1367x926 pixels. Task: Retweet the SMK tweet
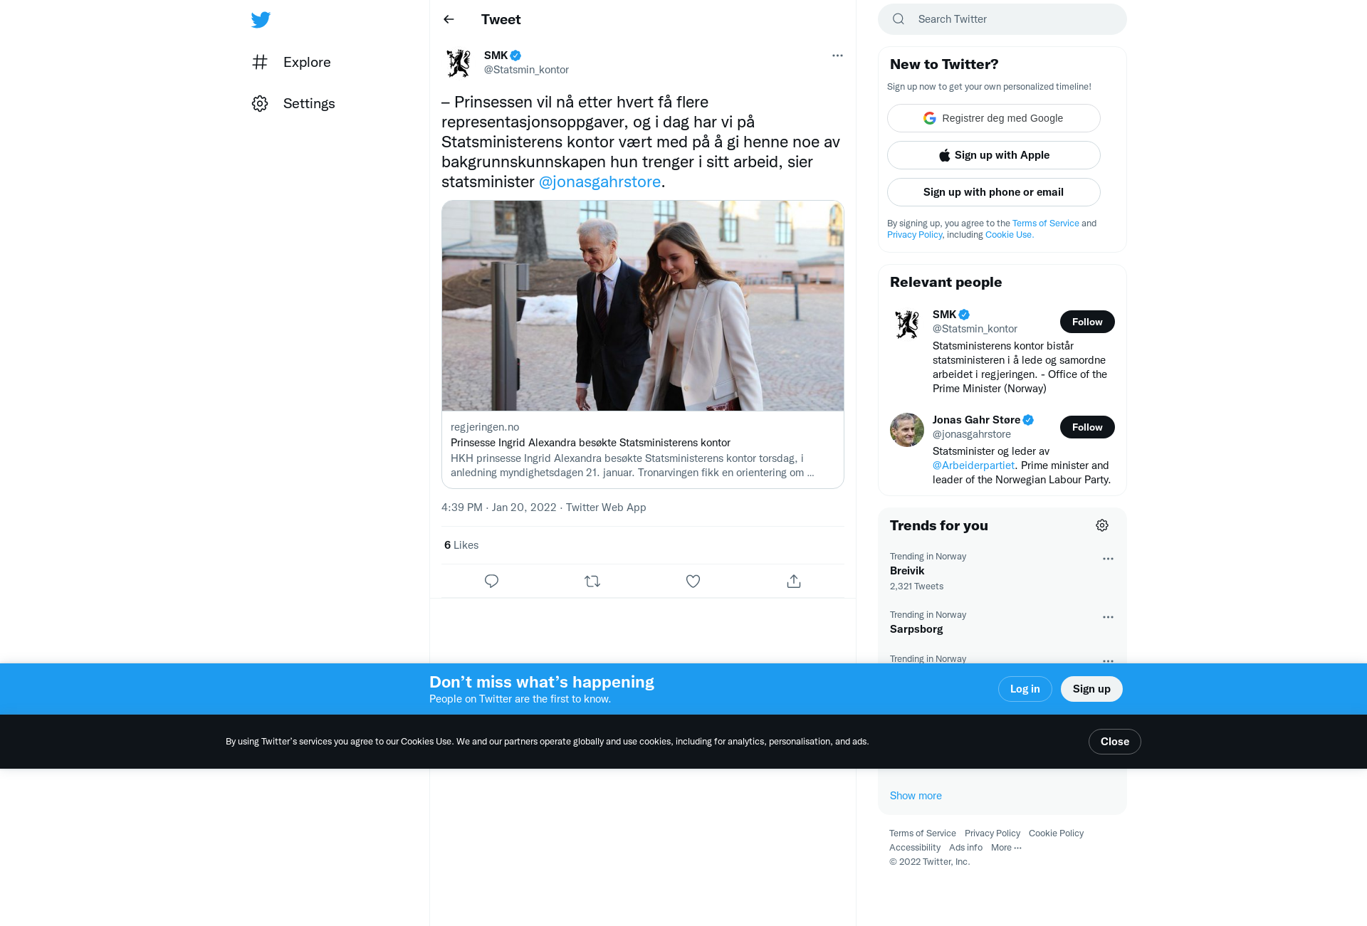[x=592, y=582]
